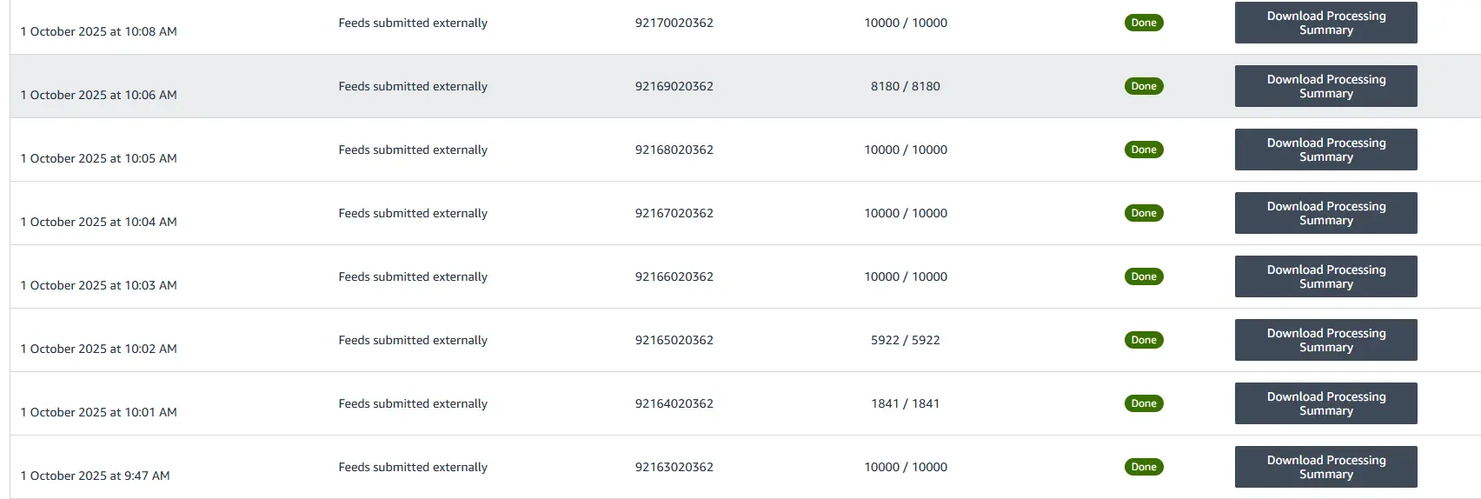
Task: Click the Done badge for batch 92169020362
Action: (x=1144, y=86)
